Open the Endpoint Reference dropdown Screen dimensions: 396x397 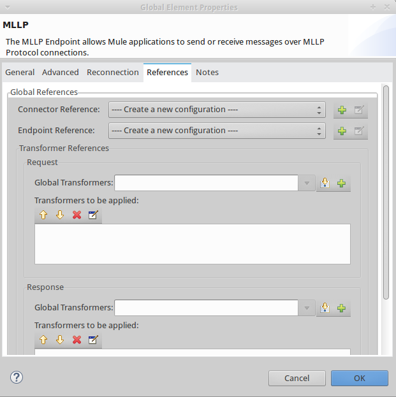click(217, 131)
